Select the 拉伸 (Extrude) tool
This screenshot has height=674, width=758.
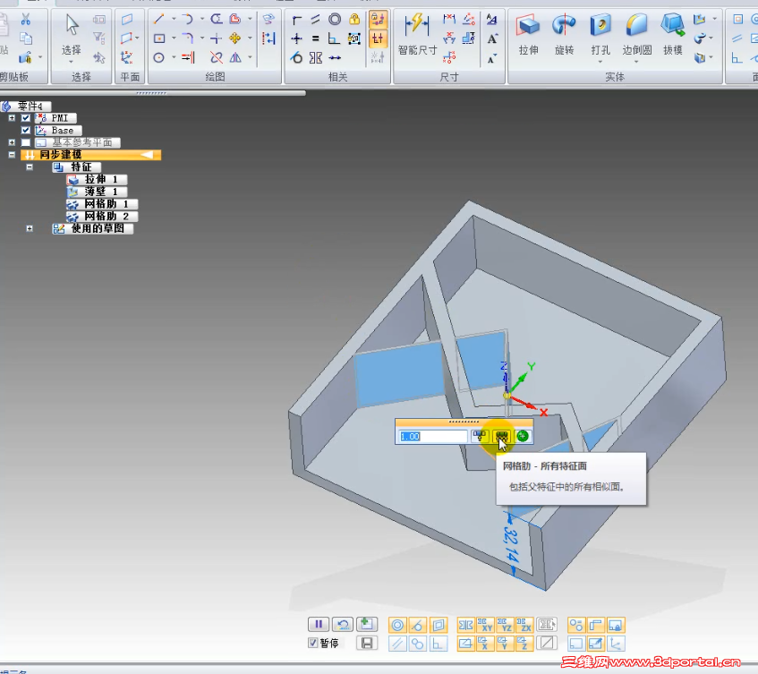click(528, 34)
